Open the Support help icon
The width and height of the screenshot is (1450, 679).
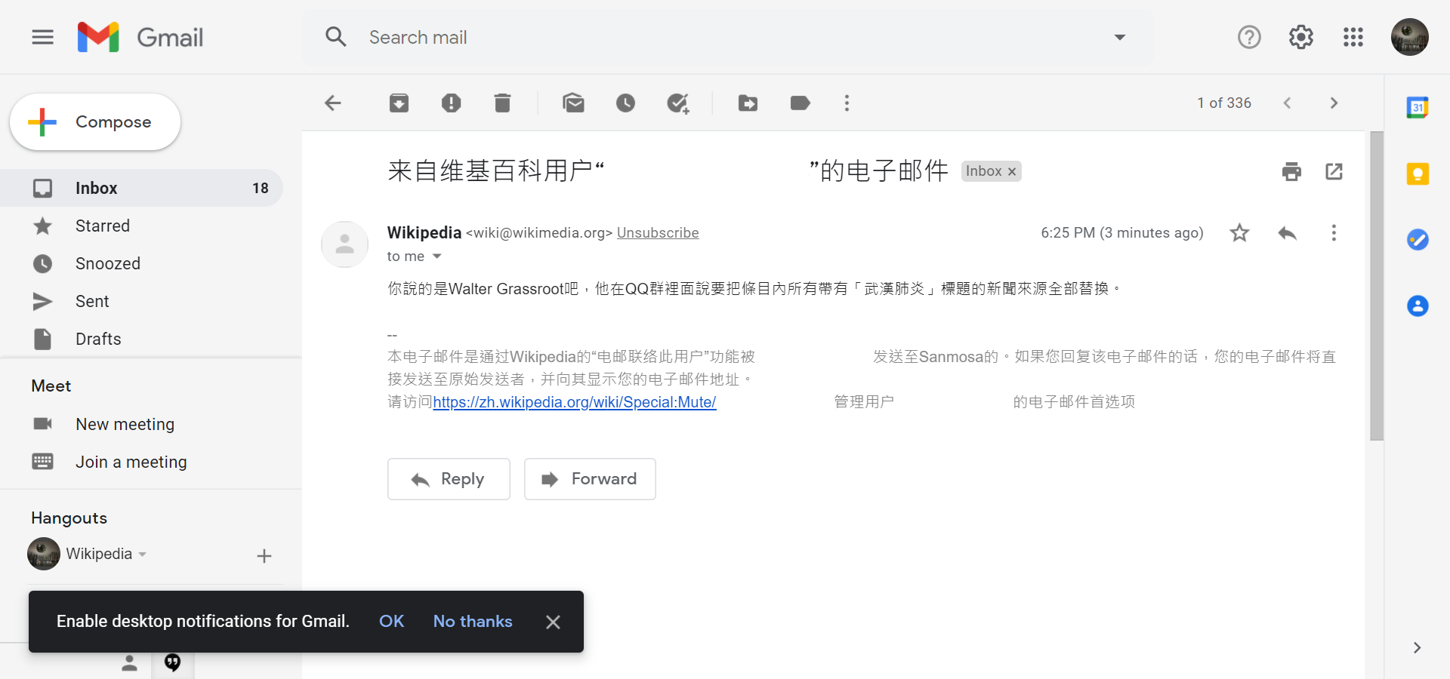click(x=1249, y=37)
